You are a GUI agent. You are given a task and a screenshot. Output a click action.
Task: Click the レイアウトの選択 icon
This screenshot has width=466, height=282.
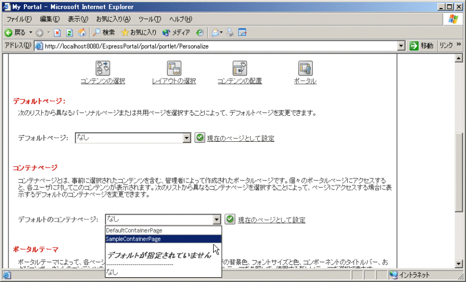[174, 68]
